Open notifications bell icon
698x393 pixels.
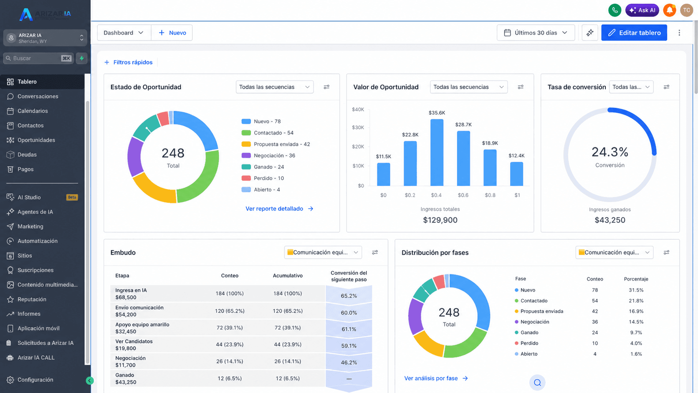coord(669,10)
